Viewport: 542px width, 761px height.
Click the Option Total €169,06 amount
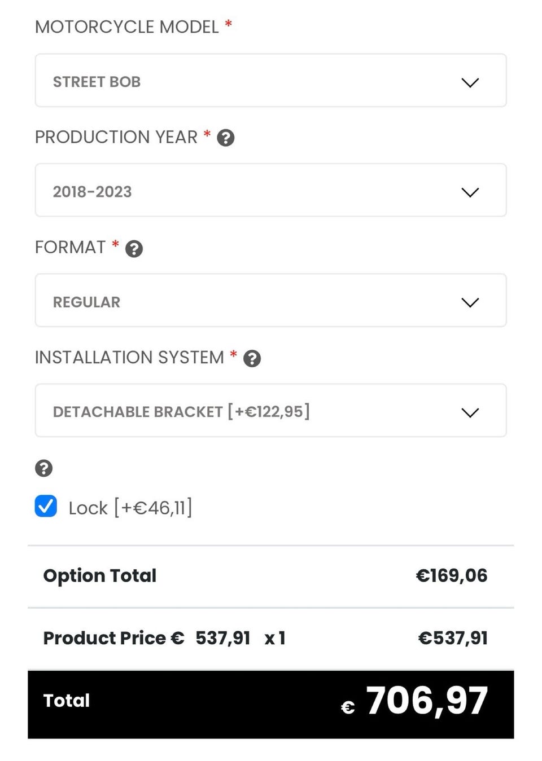coord(451,575)
